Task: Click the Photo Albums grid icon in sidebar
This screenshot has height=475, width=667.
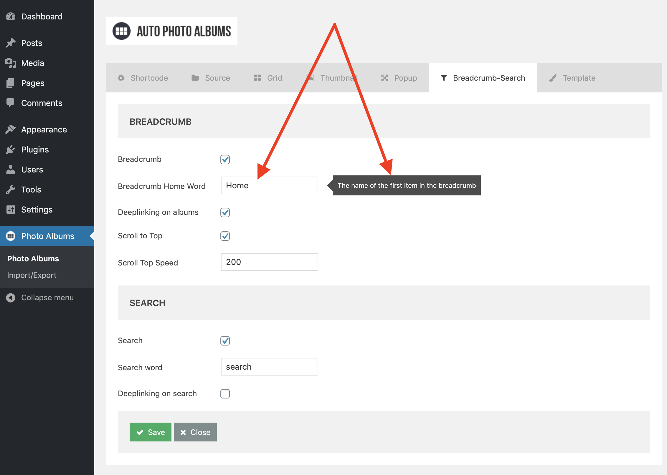Action: pyautogui.click(x=11, y=236)
